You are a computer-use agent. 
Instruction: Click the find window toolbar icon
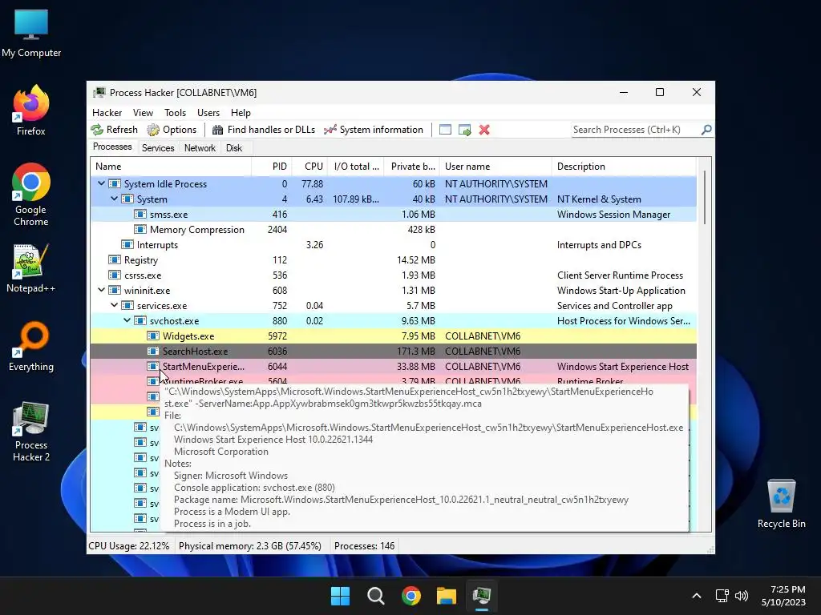point(445,130)
